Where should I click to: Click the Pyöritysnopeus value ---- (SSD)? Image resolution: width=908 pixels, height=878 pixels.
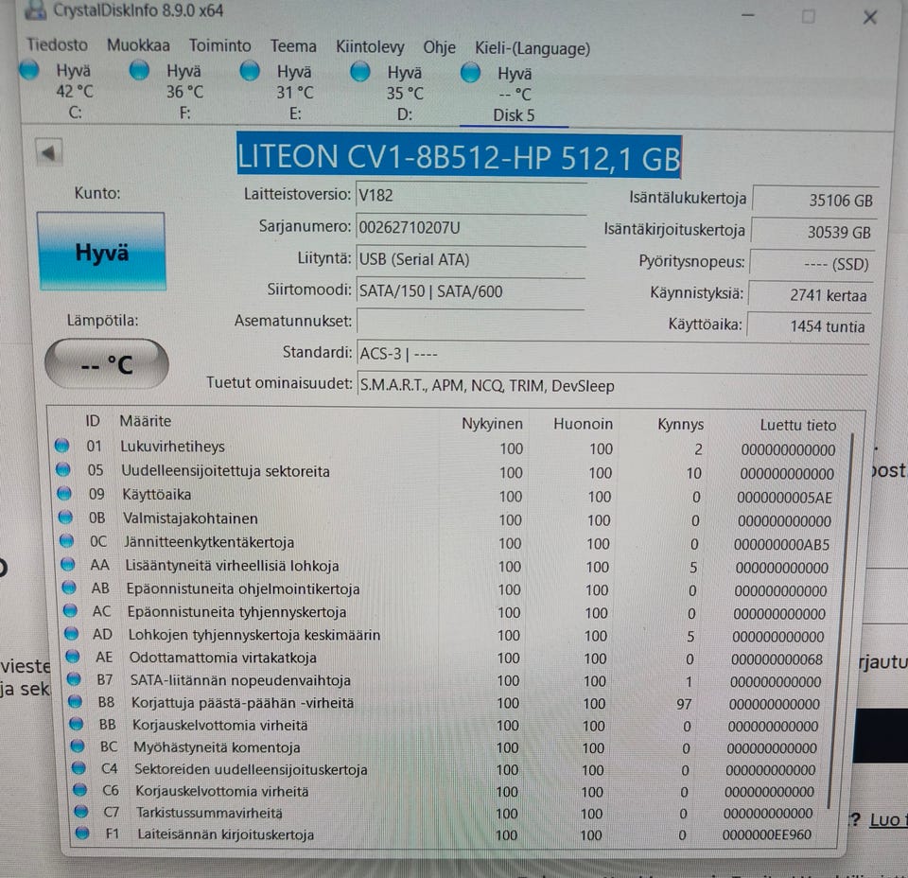coord(812,264)
